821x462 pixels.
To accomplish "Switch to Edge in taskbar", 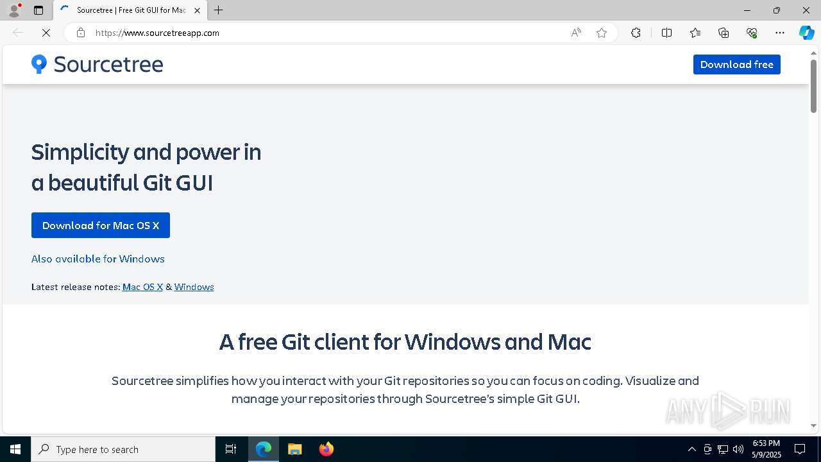I will pyautogui.click(x=264, y=449).
